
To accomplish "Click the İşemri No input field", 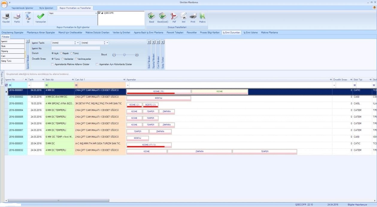I will click(x=75, y=48).
